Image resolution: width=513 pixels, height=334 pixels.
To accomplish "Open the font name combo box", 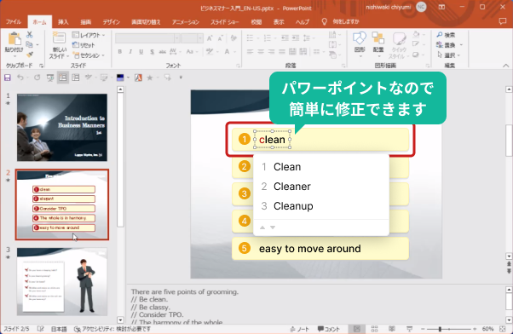I will 147,38.
